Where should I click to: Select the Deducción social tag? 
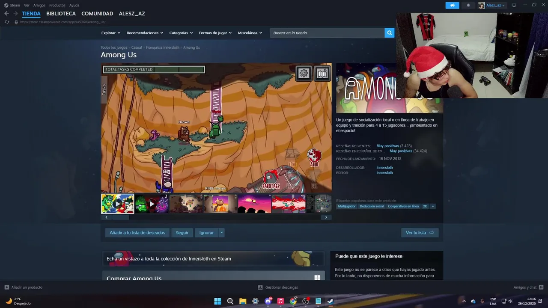coord(372,206)
